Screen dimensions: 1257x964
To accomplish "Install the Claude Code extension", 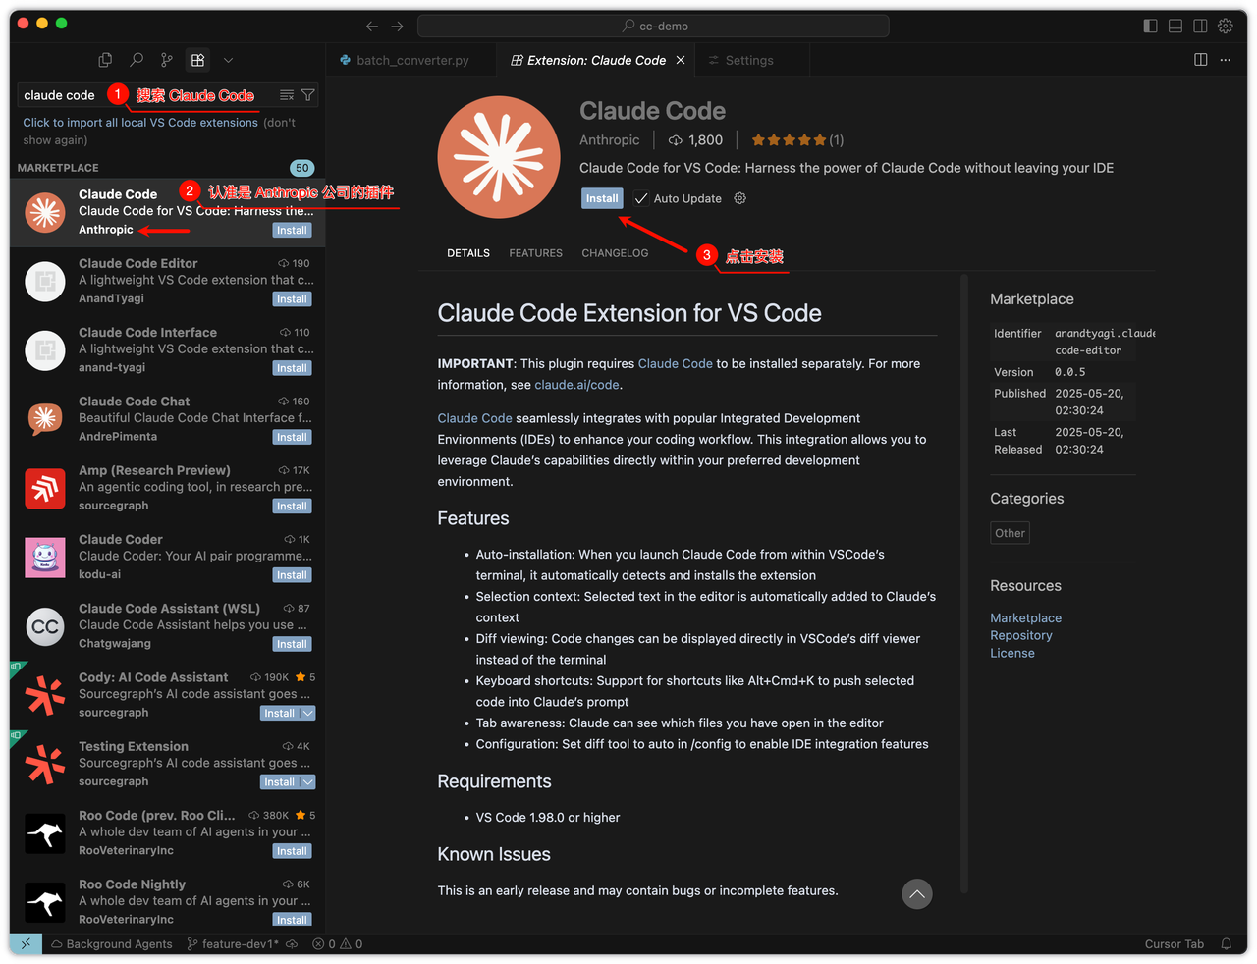I will [x=602, y=198].
